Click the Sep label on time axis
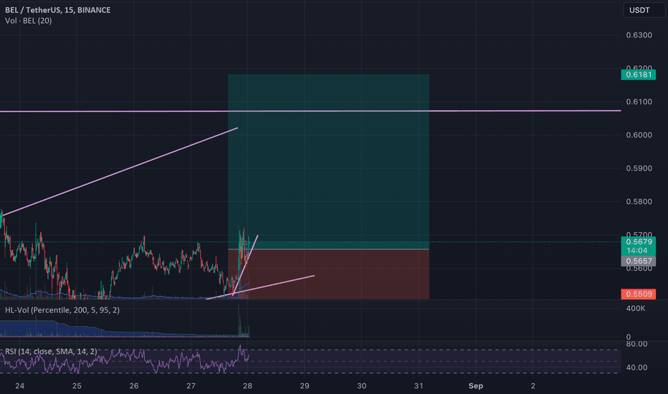The image size is (668, 394). [475, 386]
